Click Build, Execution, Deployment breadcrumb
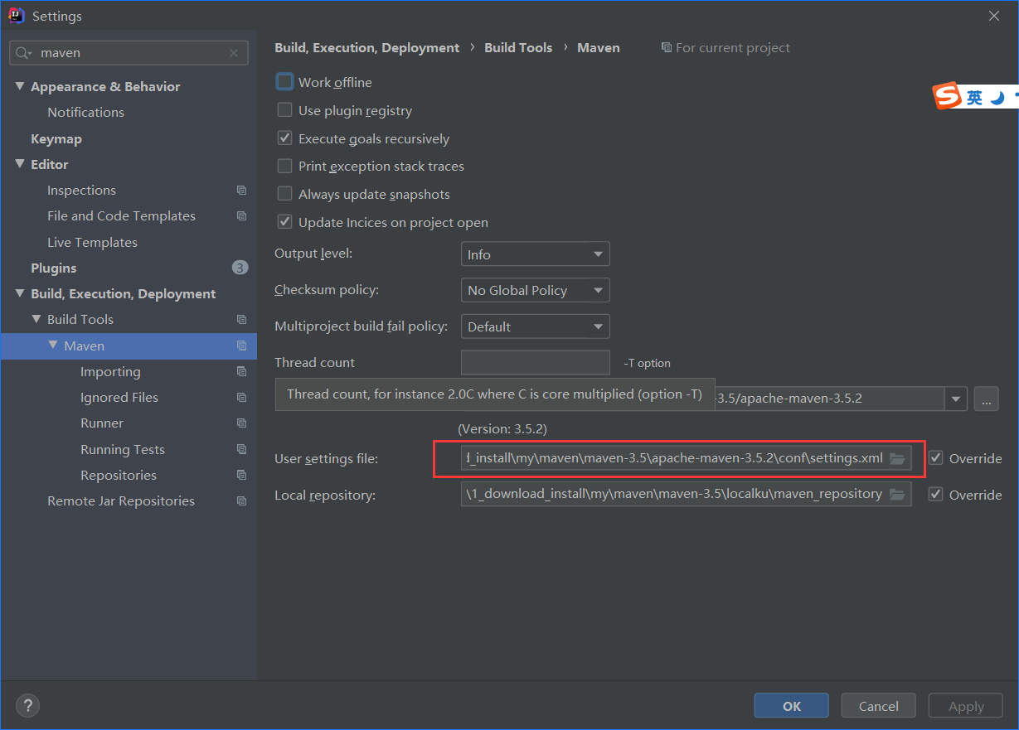 tap(367, 48)
